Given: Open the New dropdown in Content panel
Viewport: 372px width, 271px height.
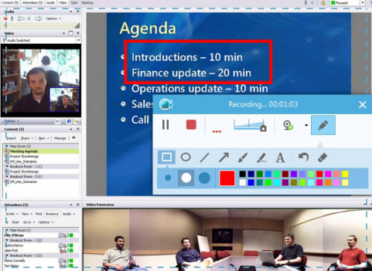Looking at the screenshot, I should coord(44,138).
